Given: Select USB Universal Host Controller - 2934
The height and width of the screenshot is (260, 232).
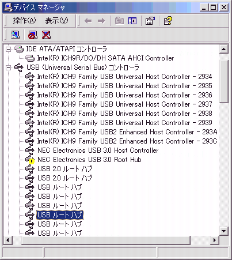Looking at the screenshot, I should coord(124,77).
